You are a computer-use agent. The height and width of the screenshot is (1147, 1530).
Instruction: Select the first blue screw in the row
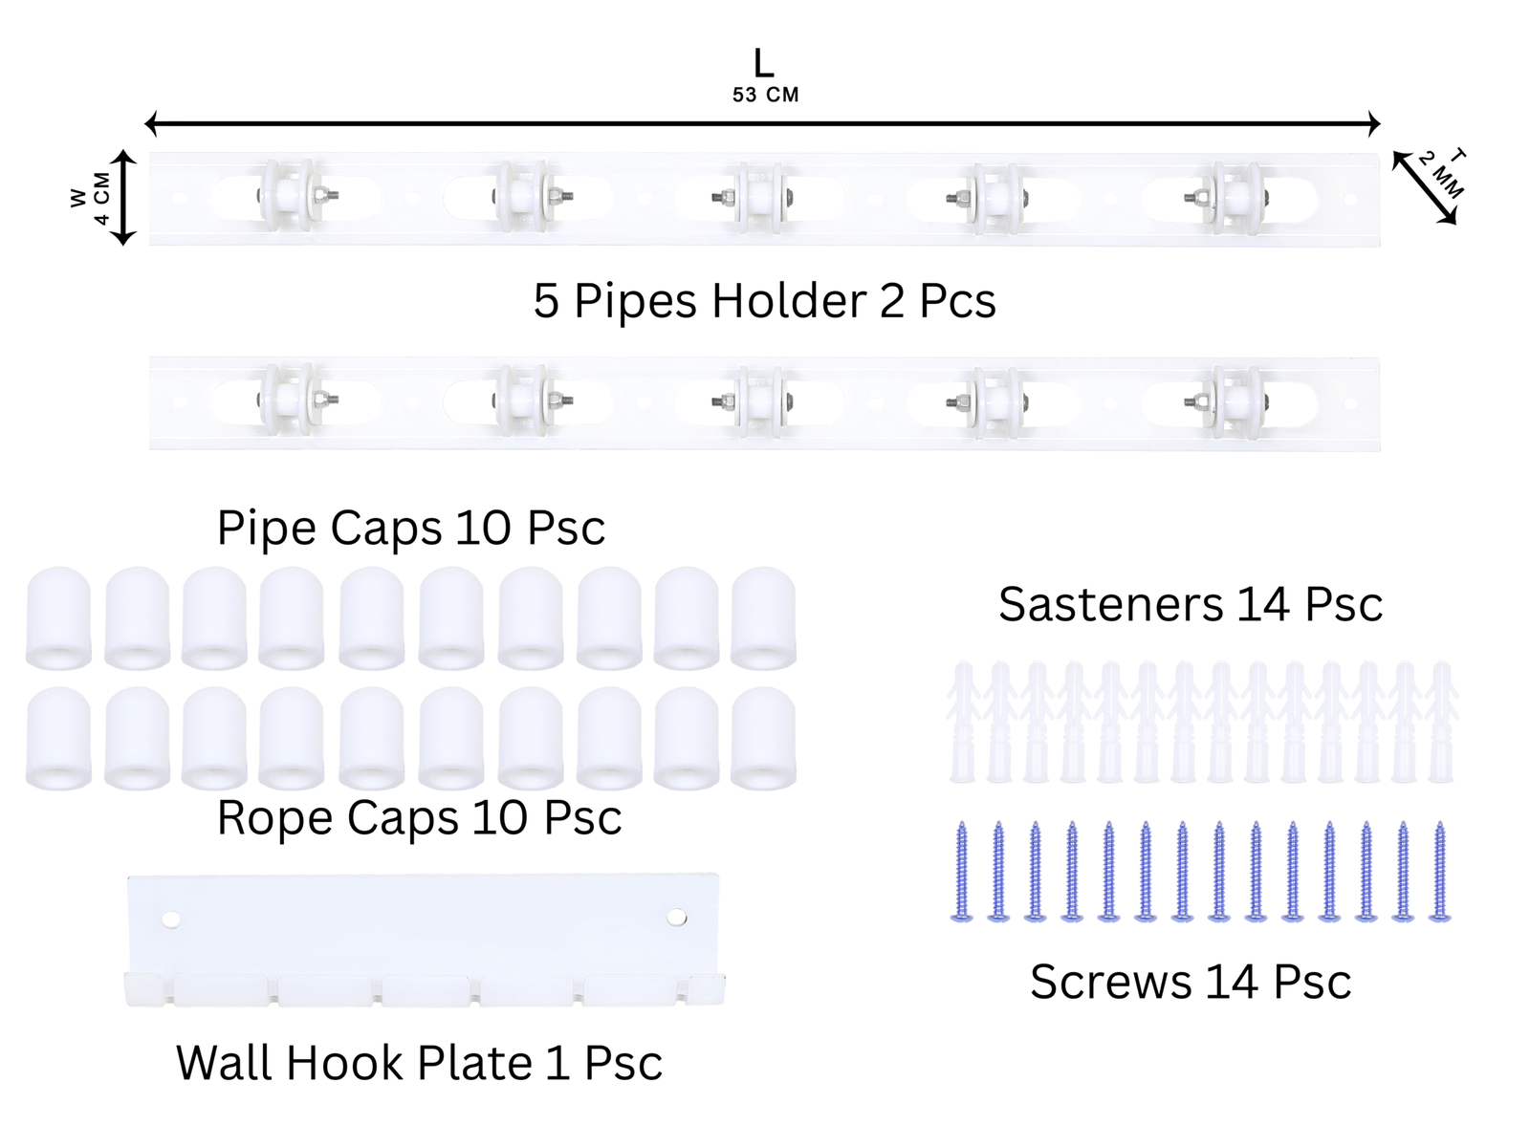(962, 871)
